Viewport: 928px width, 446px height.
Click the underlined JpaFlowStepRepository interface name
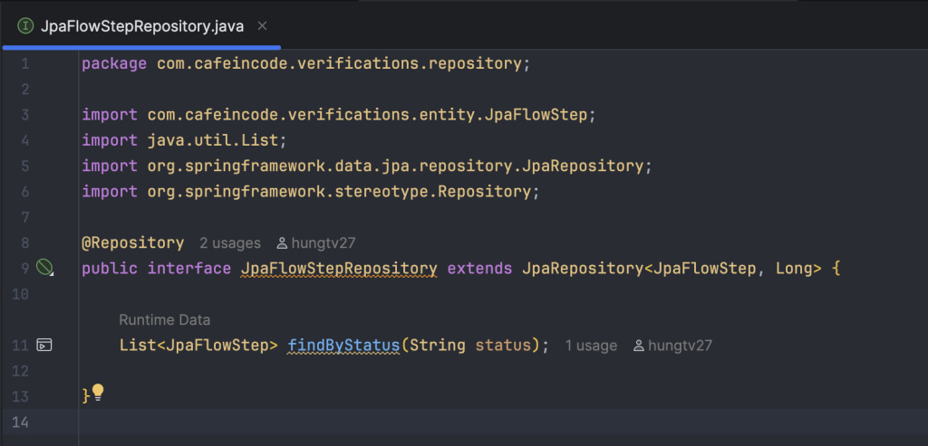point(339,268)
